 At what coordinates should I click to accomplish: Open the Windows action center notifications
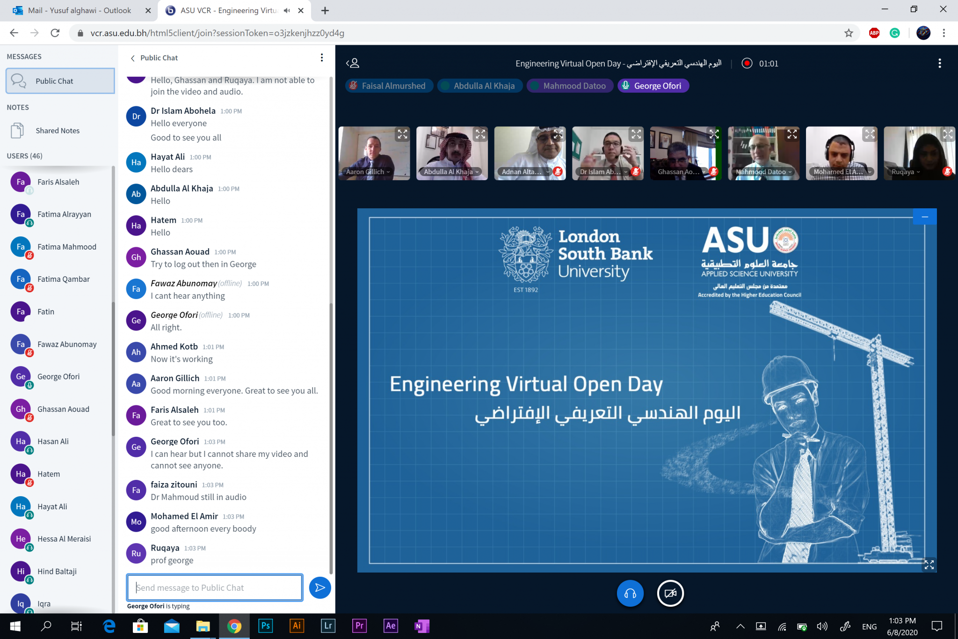tap(937, 626)
